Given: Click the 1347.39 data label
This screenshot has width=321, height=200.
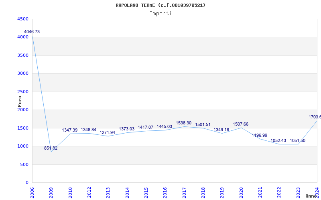Looking at the screenshot, I should [x=70, y=130].
